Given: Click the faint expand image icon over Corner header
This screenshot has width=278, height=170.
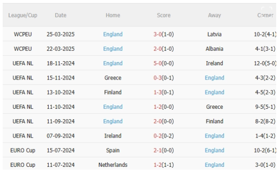Looking at the screenshot, I should coord(267,12).
